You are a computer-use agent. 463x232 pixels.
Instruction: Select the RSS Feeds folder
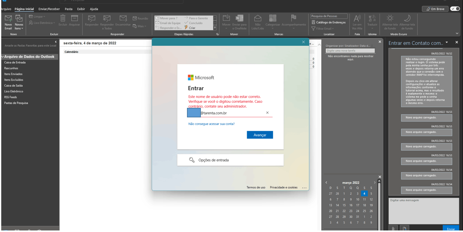[11, 97]
